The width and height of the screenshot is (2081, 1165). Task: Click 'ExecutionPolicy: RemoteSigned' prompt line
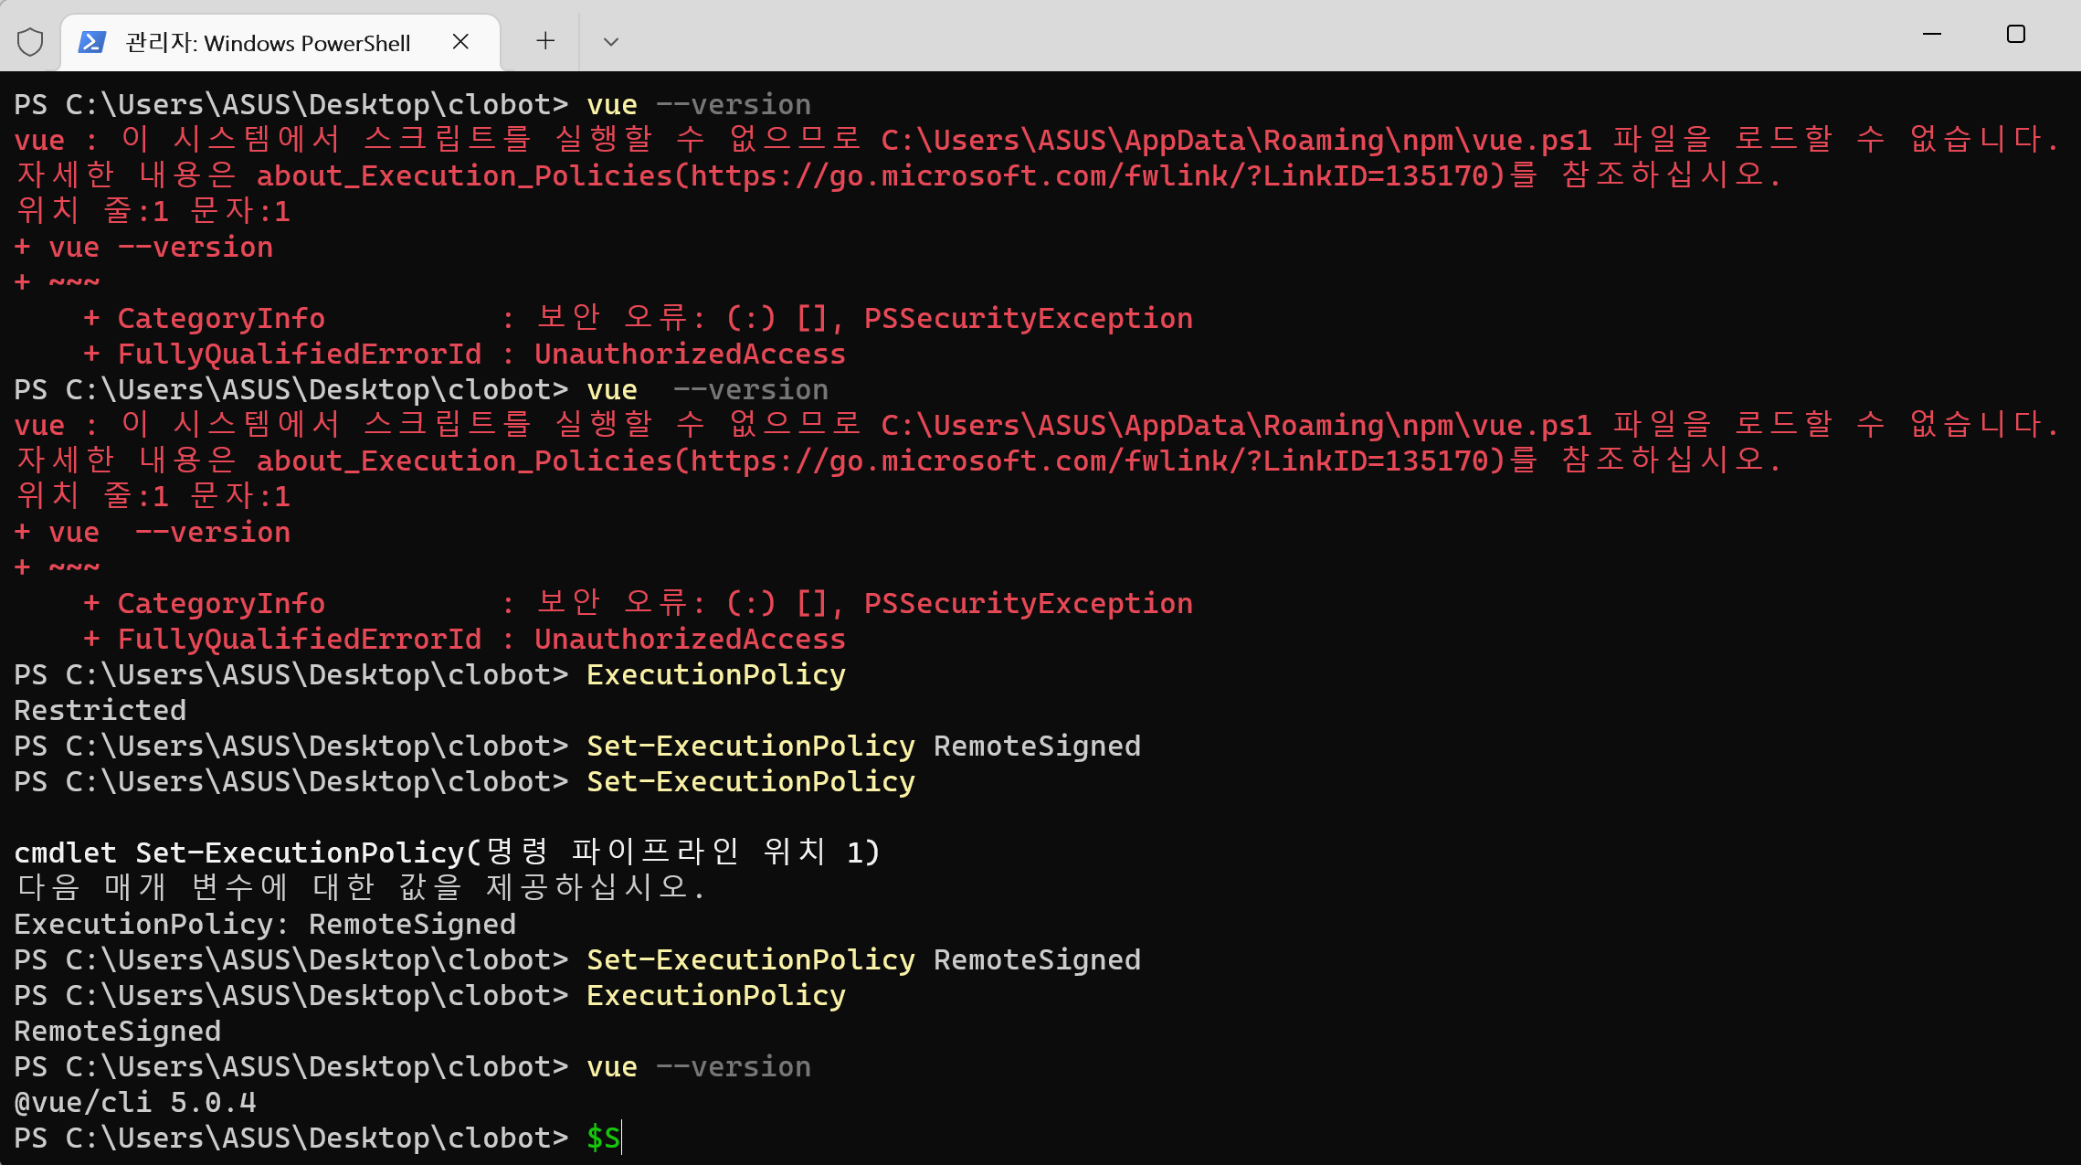pos(265,924)
